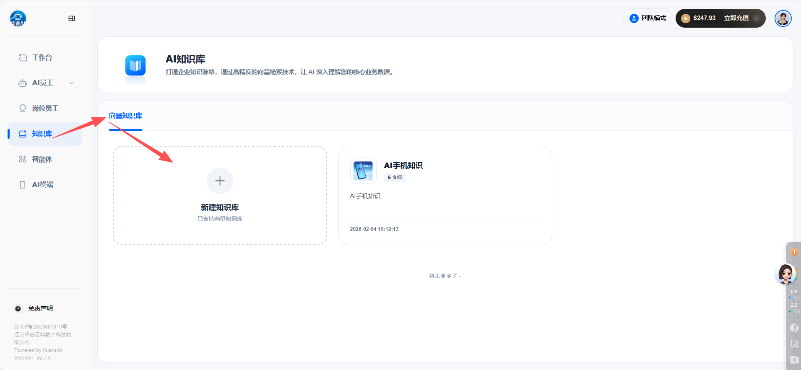
Task: Open the AI手机知识 knowledge base card
Action: [445, 196]
